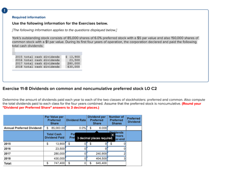Edit the 2017 paid to preferred cell

(76, 153)
